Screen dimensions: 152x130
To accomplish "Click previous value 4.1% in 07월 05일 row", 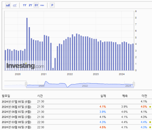I will (144, 101).
